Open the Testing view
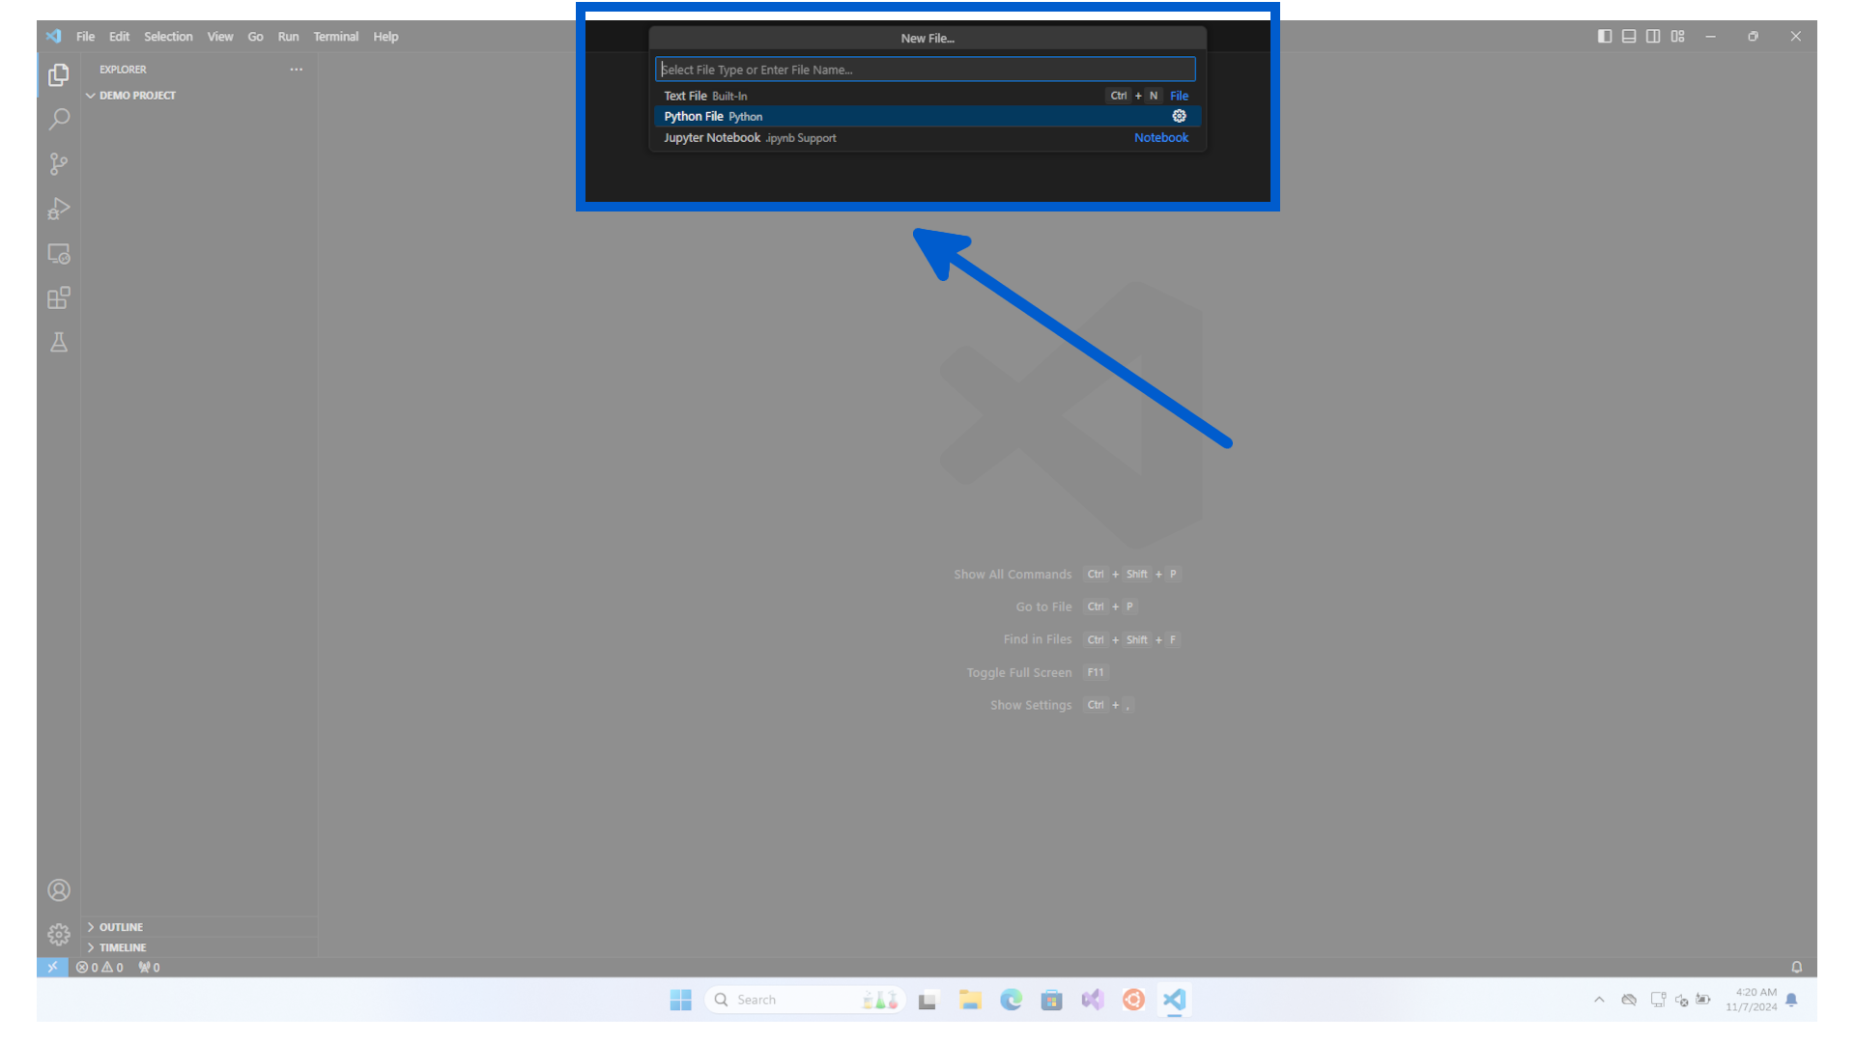 [x=59, y=342]
